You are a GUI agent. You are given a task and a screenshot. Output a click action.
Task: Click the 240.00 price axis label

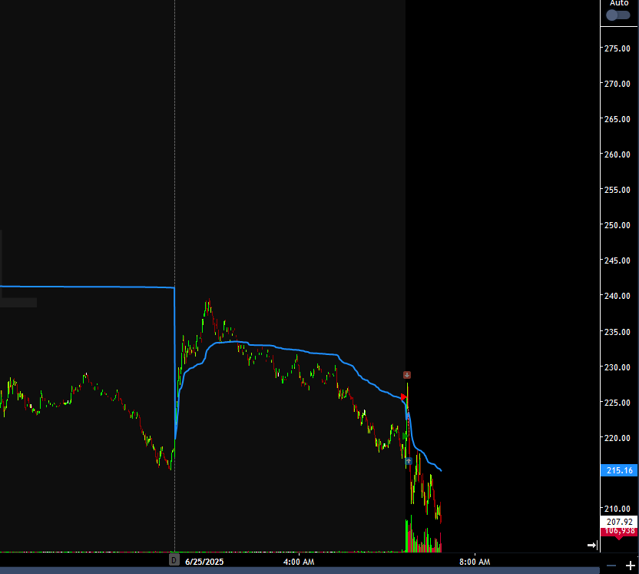(x=617, y=296)
